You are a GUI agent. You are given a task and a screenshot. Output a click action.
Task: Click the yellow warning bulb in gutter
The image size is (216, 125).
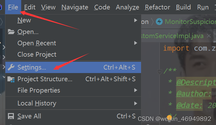point(169,117)
